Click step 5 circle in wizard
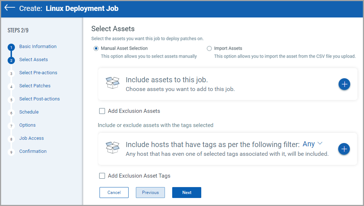 pos(11,100)
